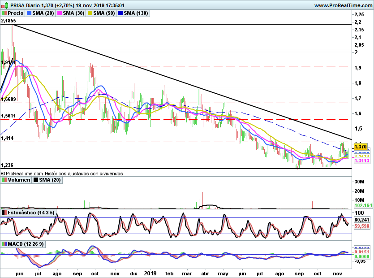This screenshot has height=278, width=374.
Task: Click the Precio legend candle icon
Action: [x=4, y=13]
